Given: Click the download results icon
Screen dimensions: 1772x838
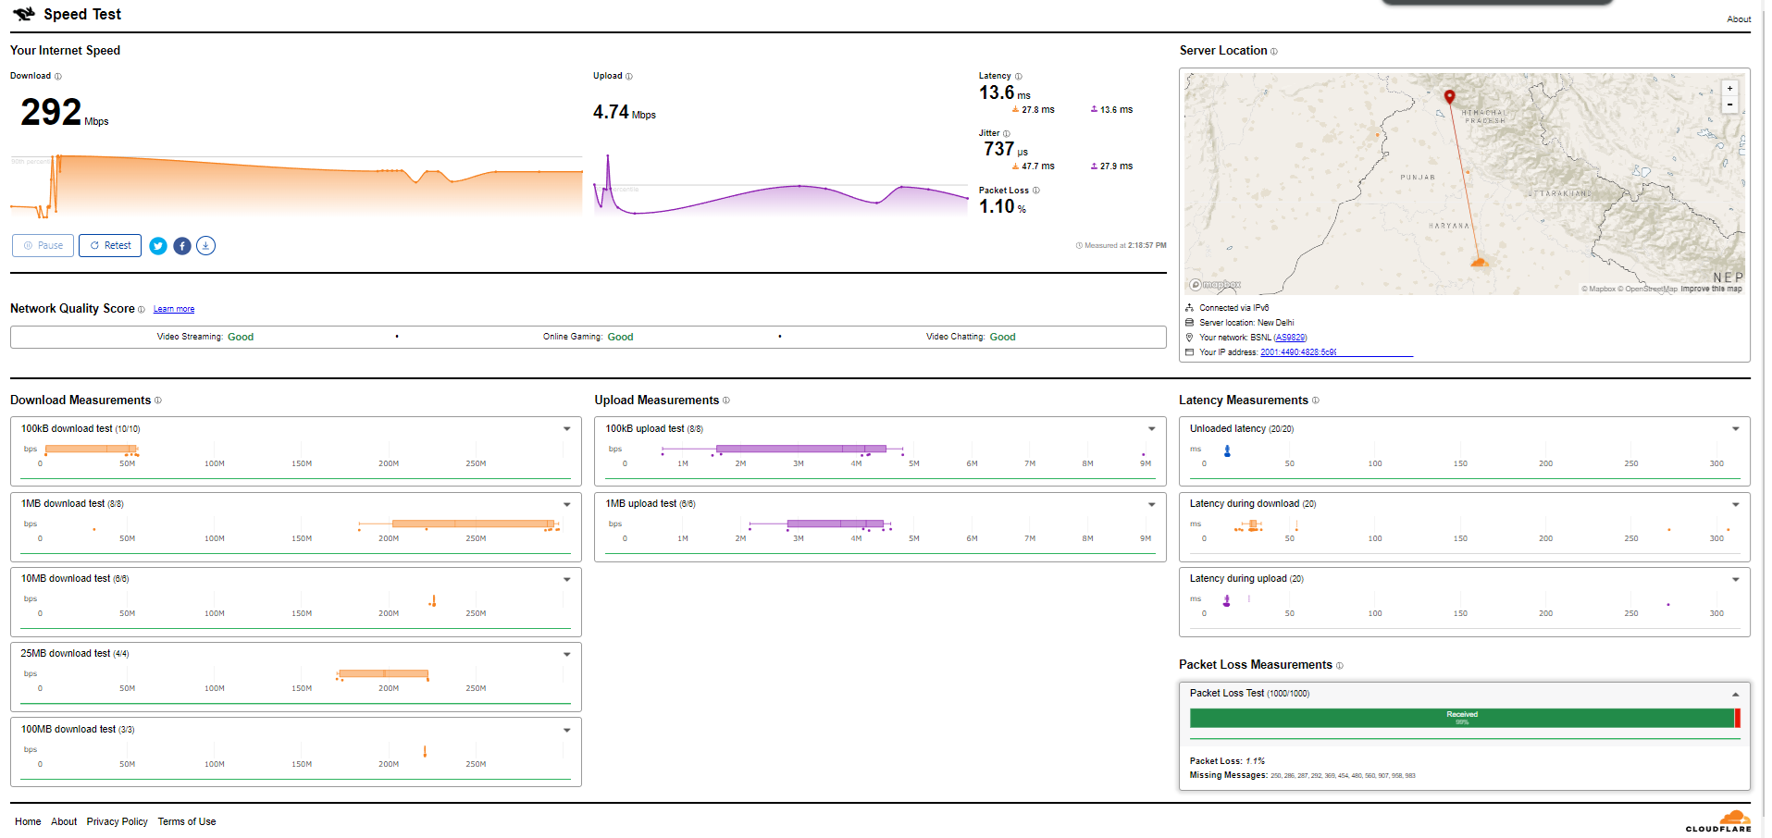Looking at the screenshot, I should (x=206, y=246).
